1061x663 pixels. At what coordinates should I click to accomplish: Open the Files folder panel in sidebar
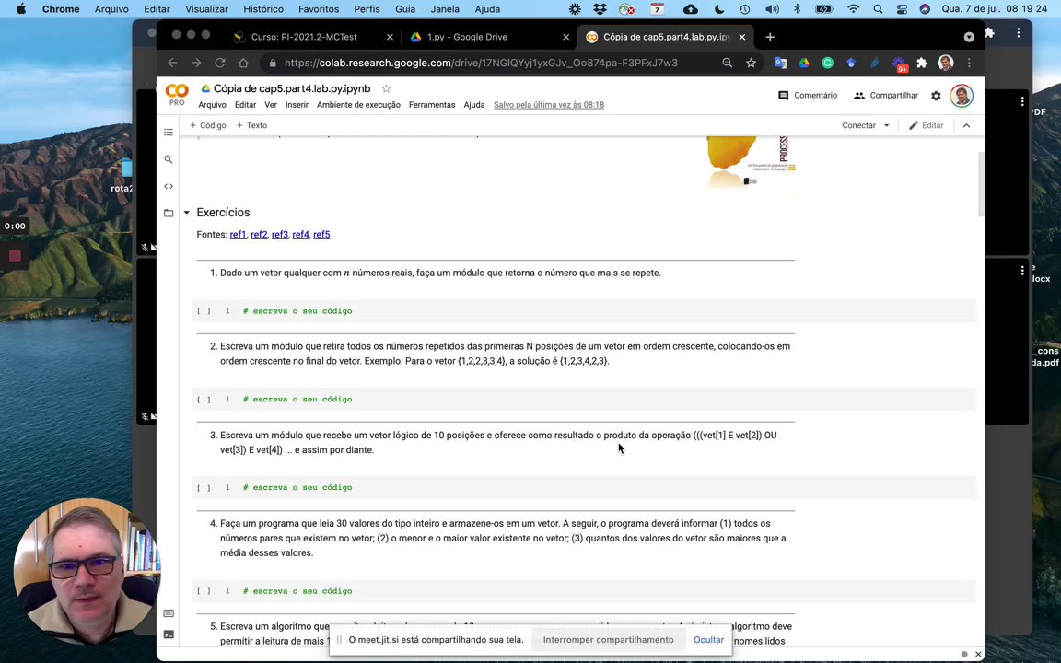click(169, 213)
